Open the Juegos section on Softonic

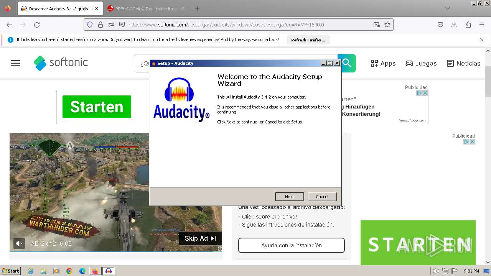(421, 63)
